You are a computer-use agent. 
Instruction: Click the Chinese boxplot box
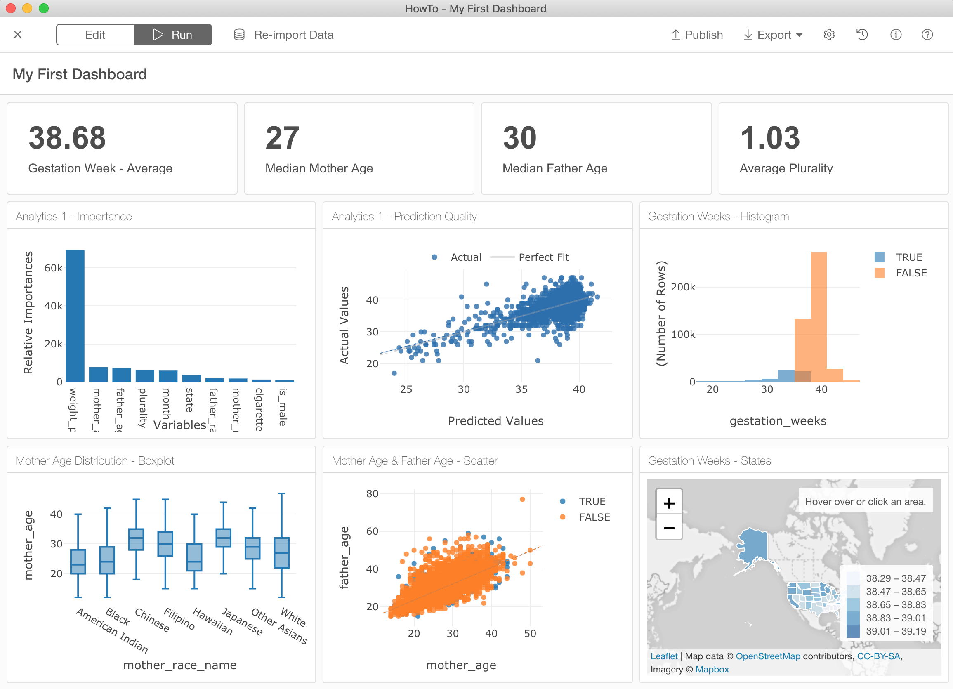click(x=136, y=539)
